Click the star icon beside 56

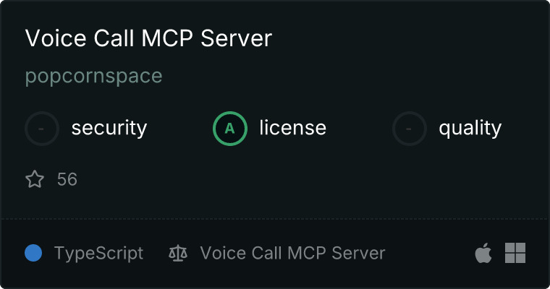point(35,179)
